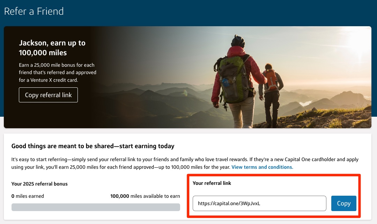Click the Your 2025 referral bonus label
This screenshot has height=224, width=377.
click(x=39, y=183)
